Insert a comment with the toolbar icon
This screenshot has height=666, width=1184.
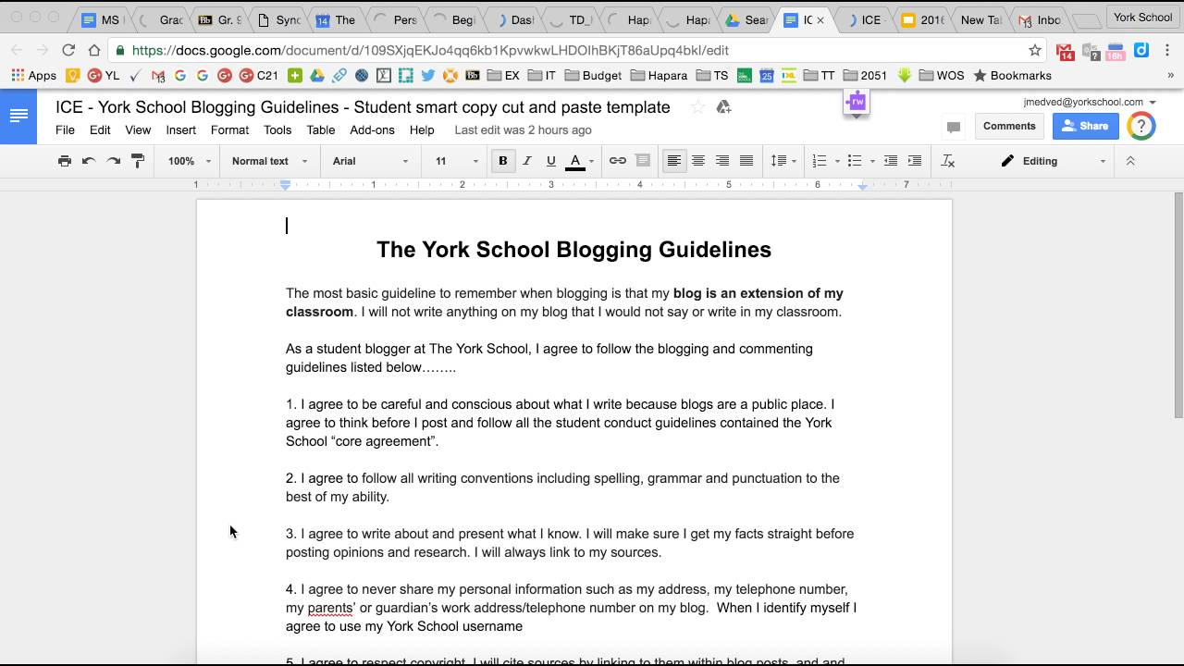coord(643,161)
